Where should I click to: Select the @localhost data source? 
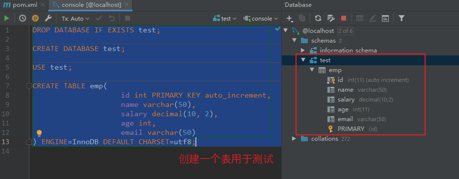coord(318,31)
